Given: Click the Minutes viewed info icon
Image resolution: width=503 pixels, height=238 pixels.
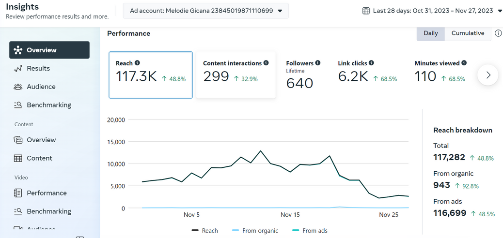Looking at the screenshot, I should click(464, 63).
